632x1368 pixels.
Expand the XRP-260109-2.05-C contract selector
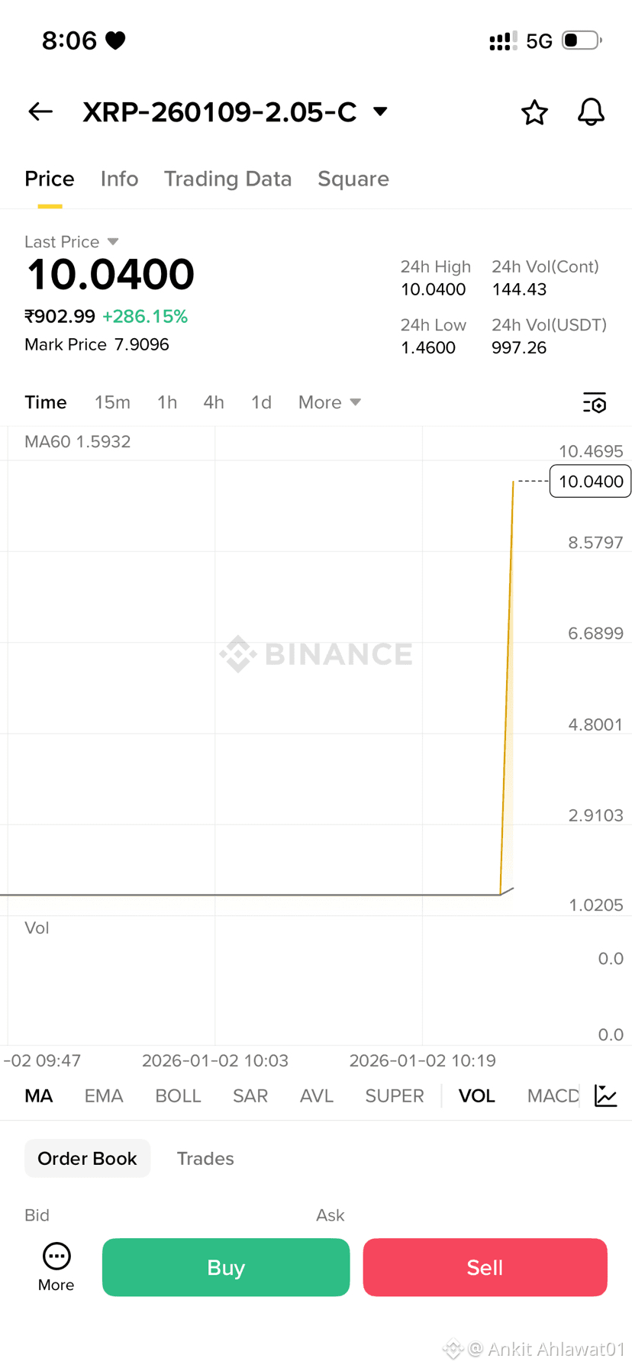(x=380, y=111)
